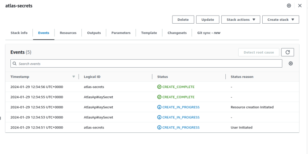Screen dimensions: 308x154
Task: Switch to the Outputs tab
Action: point(94,33)
